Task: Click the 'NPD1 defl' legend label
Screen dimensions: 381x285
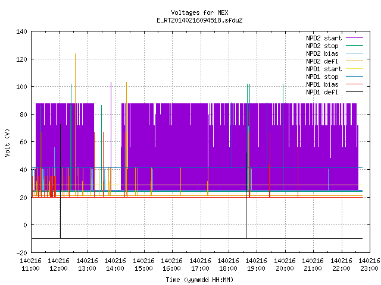Action: (322, 92)
